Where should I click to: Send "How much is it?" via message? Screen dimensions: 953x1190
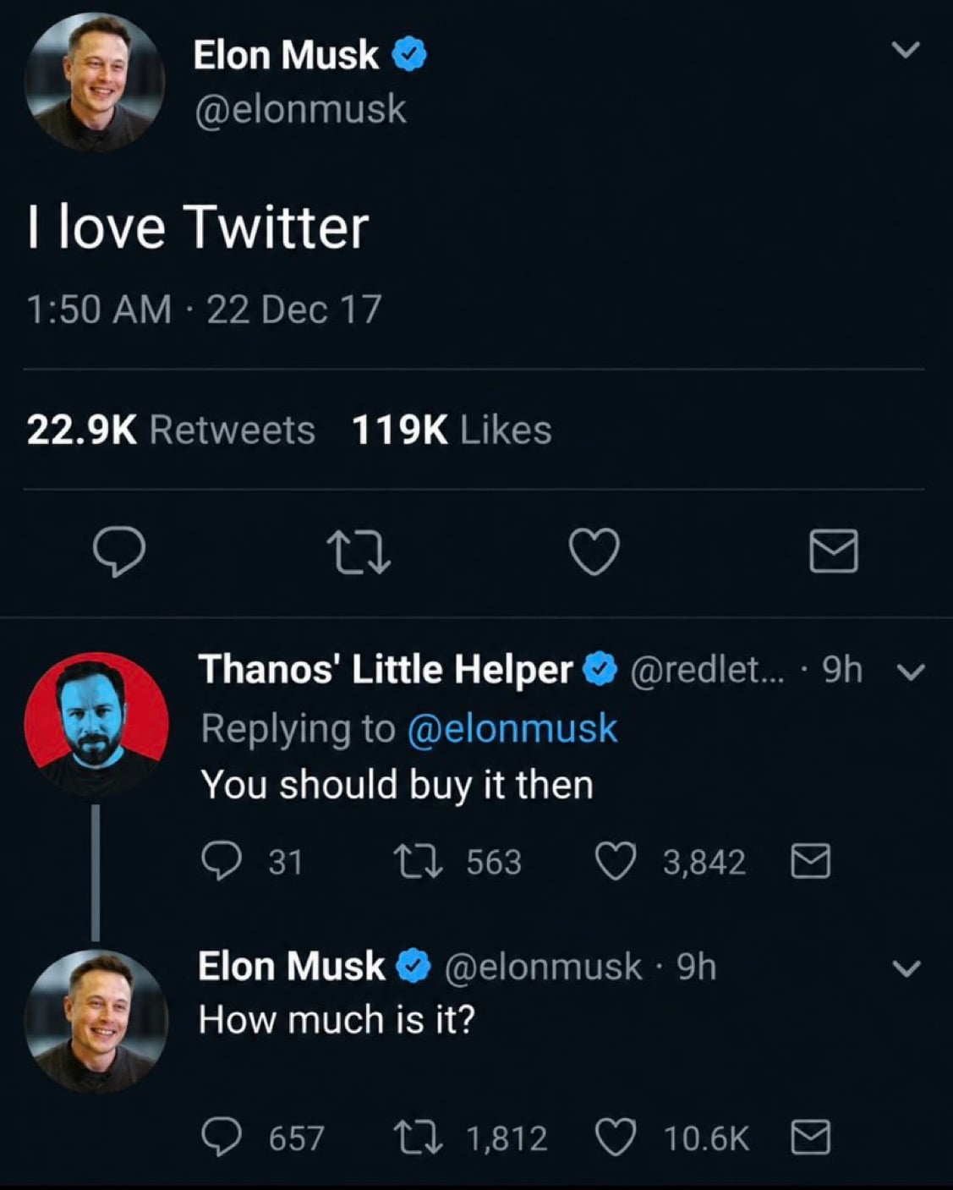click(810, 1138)
